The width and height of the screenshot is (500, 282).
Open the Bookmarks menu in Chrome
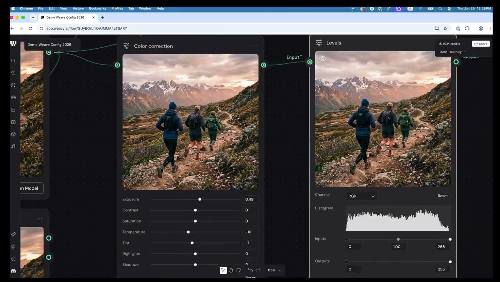click(x=97, y=8)
